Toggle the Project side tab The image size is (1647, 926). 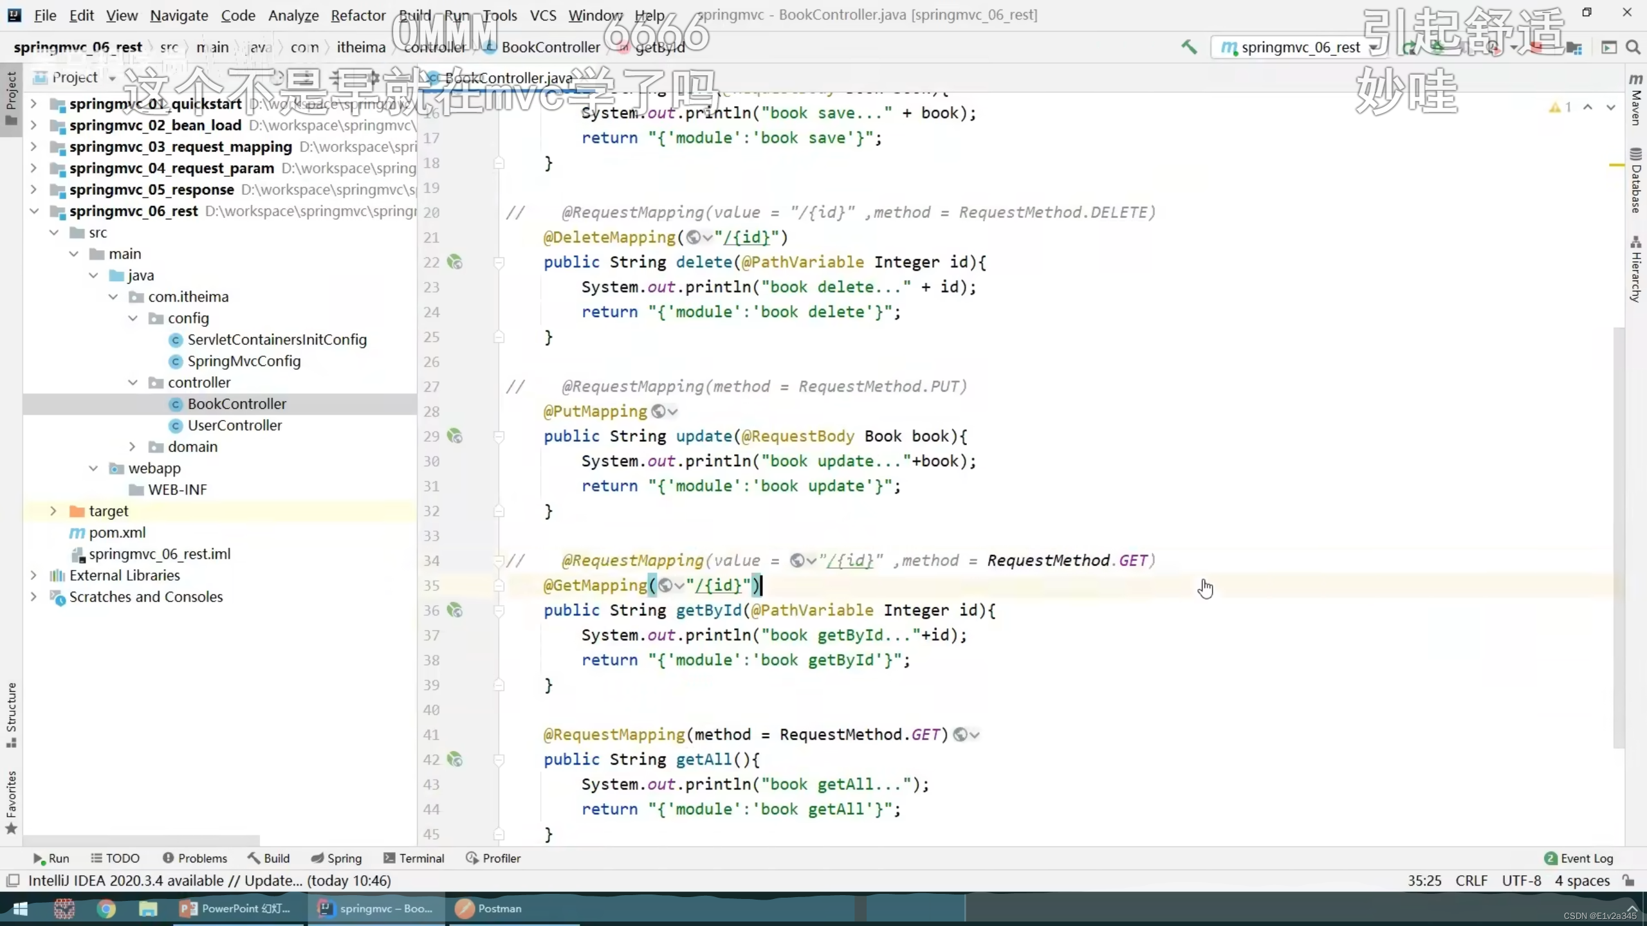click(11, 96)
